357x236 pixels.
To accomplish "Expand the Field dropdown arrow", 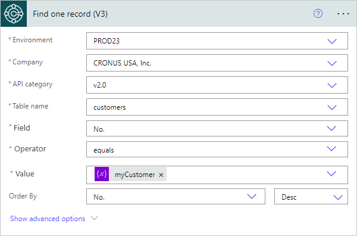I will (331, 128).
